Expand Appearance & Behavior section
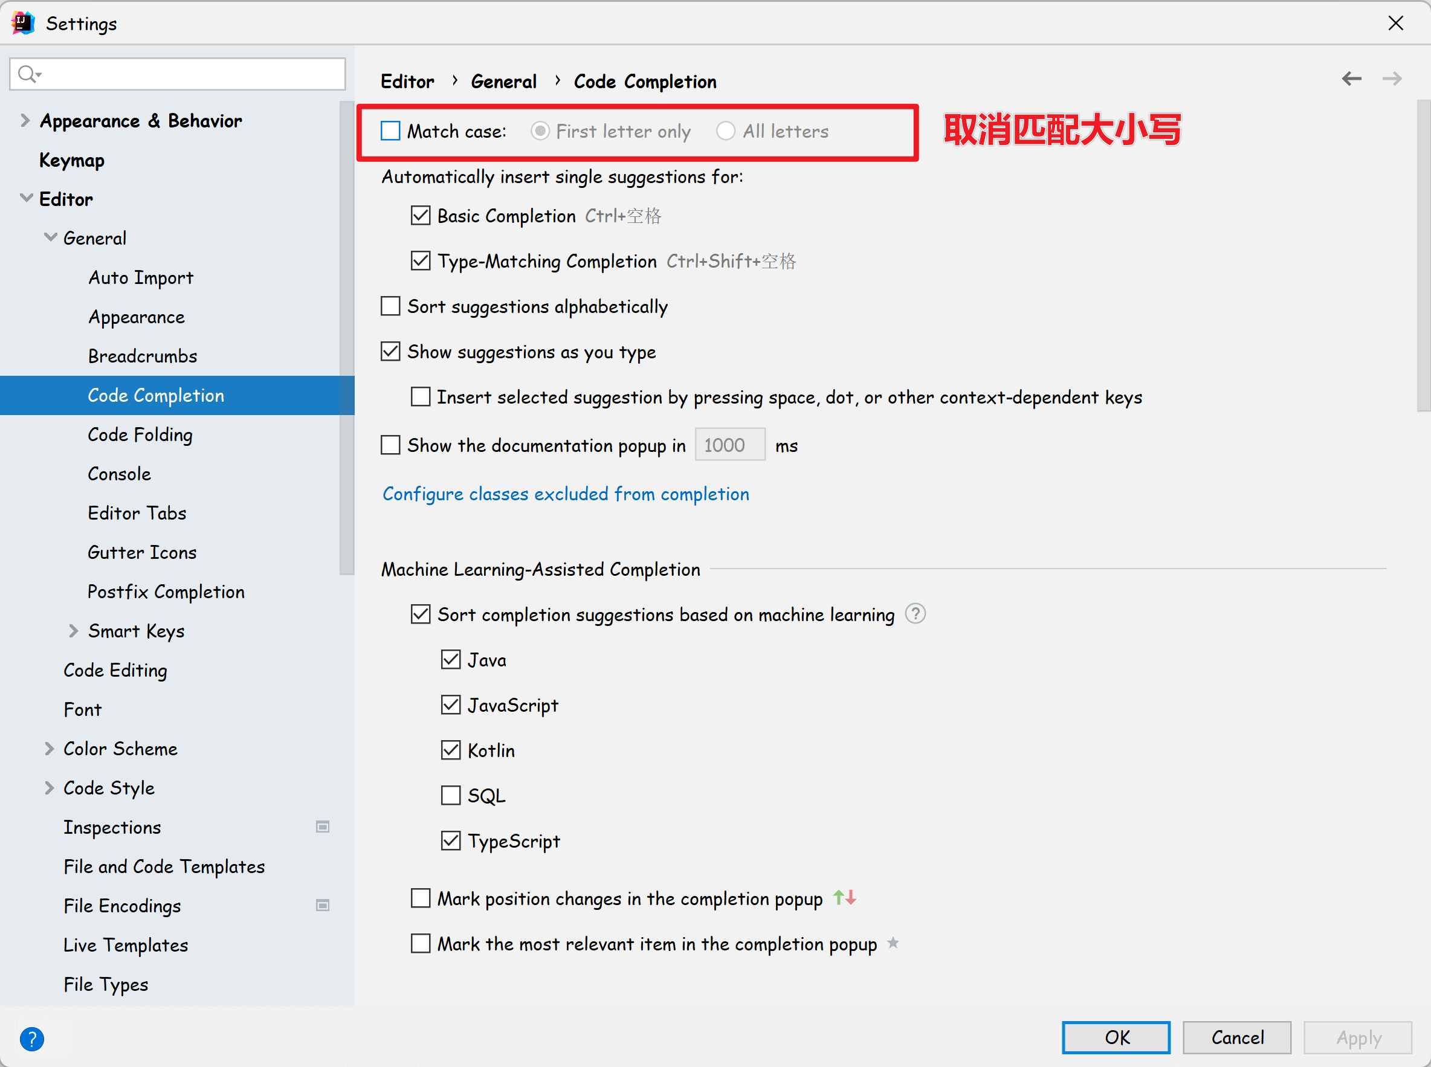The image size is (1431, 1067). click(25, 120)
